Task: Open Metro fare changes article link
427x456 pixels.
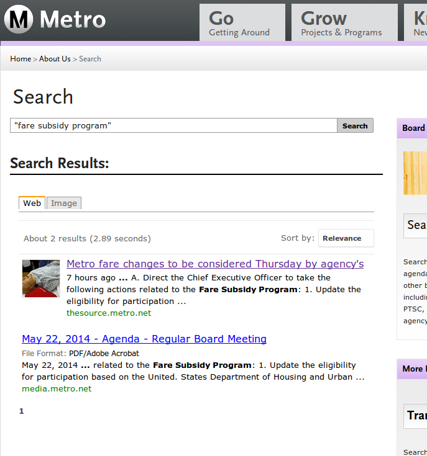Action: click(215, 264)
